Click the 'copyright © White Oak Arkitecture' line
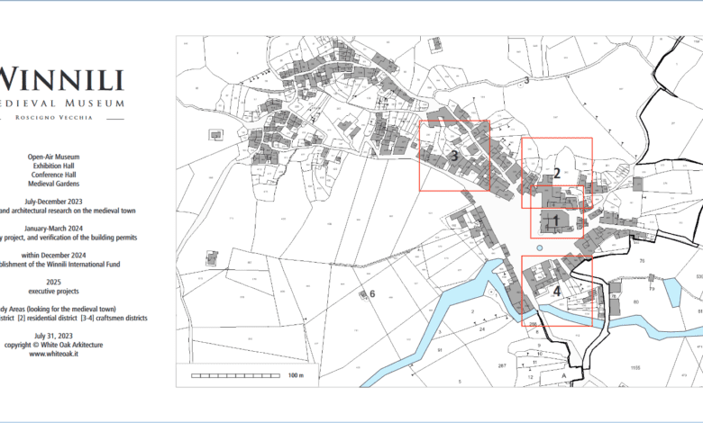Image resolution: width=703 pixels, height=423 pixels. point(54,345)
